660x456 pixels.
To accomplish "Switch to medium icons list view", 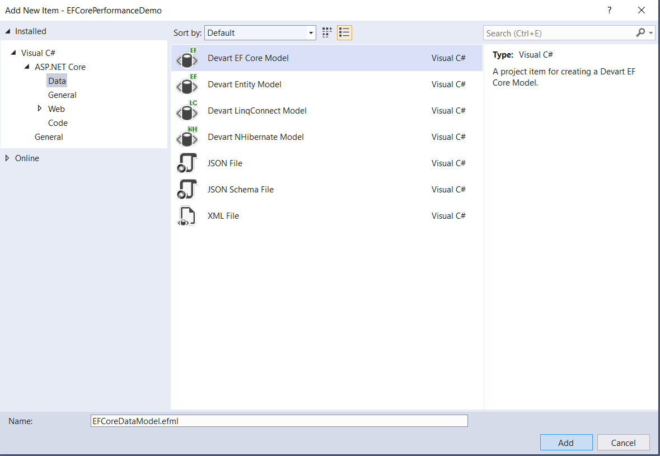I will [x=344, y=33].
